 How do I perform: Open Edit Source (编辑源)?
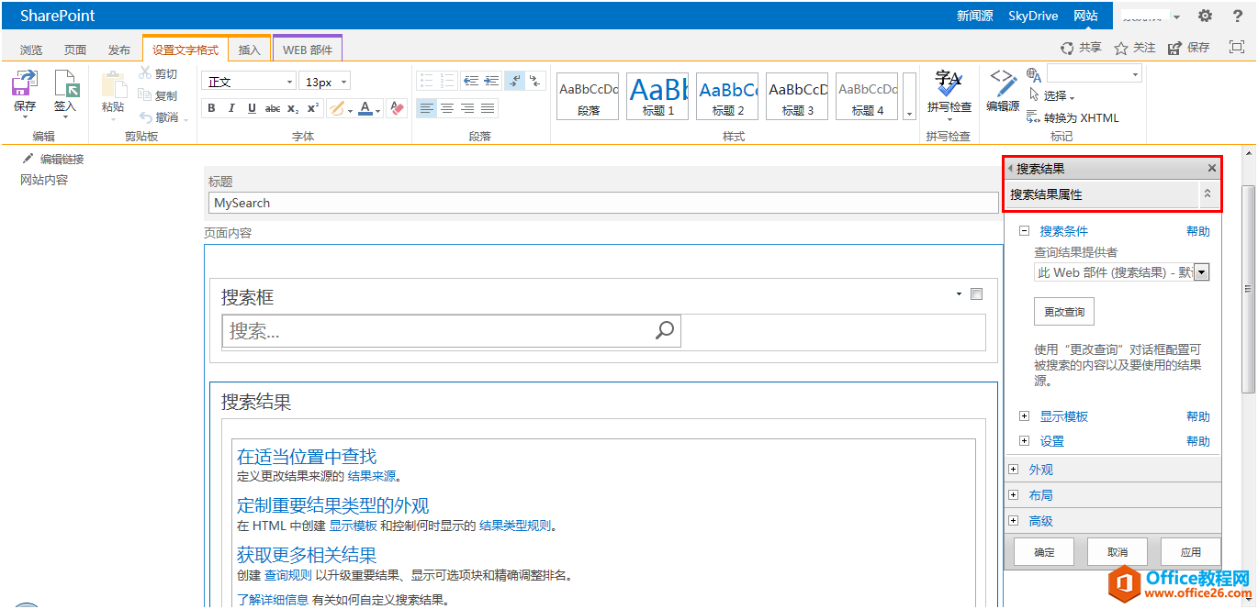pos(1003,91)
